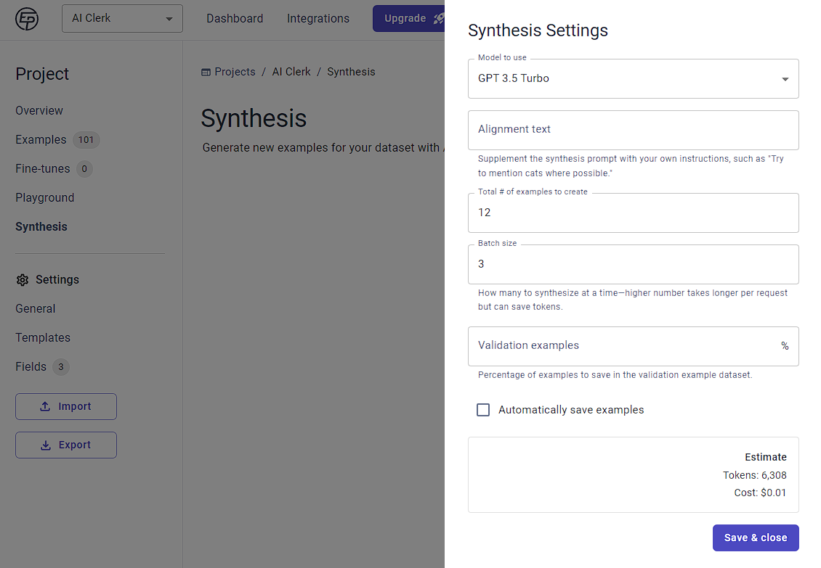Open the Examples sidebar link
Screen dimensions: 821x568
41,140
